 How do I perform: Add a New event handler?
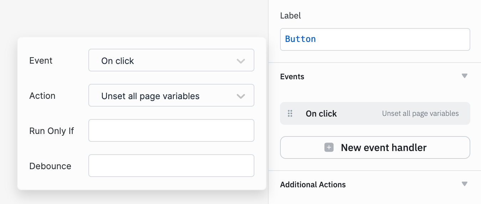(x=383, y=147)
